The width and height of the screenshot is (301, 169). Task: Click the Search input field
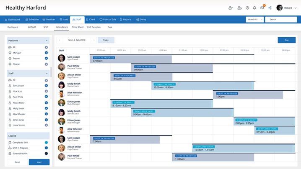[281, 20]
